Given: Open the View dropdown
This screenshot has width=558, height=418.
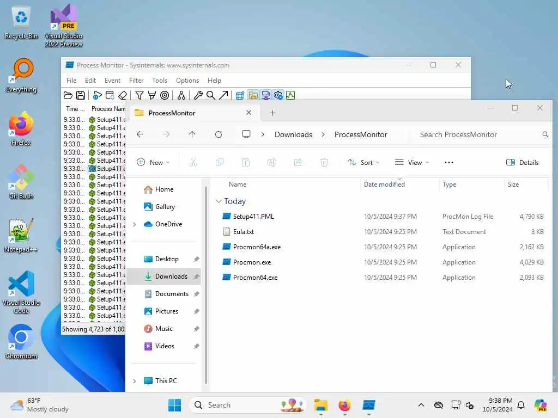Looking at the screenshot, I should [x=412, y=162].
